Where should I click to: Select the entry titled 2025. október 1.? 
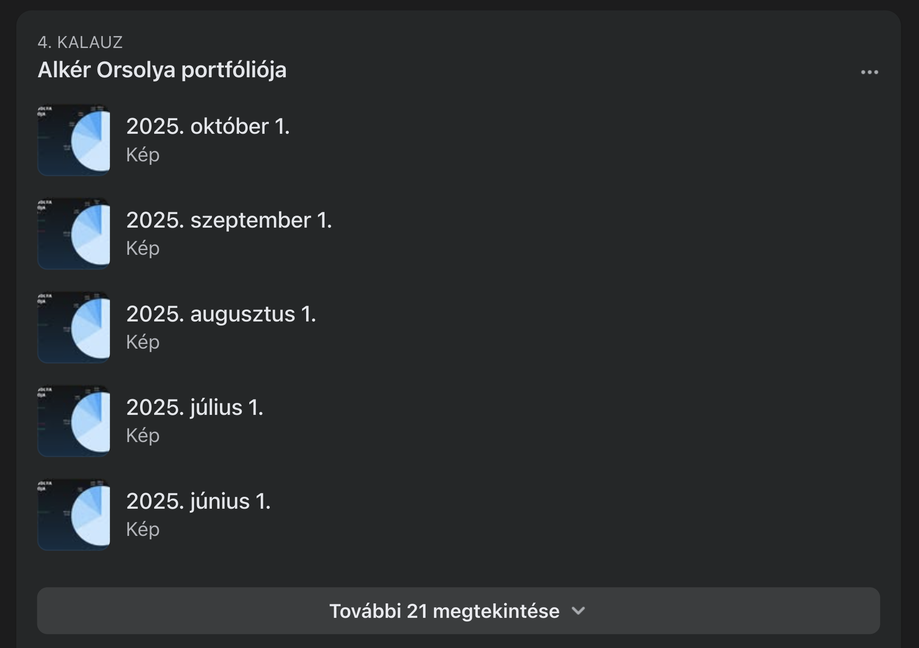[x=209, y=127]
